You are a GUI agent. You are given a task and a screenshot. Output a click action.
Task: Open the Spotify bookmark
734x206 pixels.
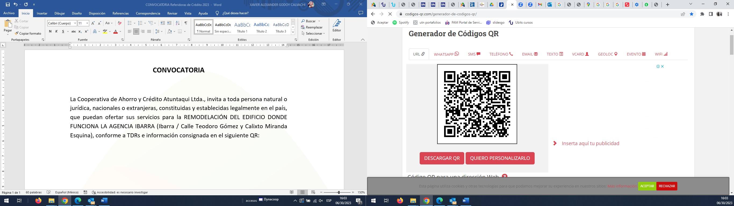(x=401, y=23)
